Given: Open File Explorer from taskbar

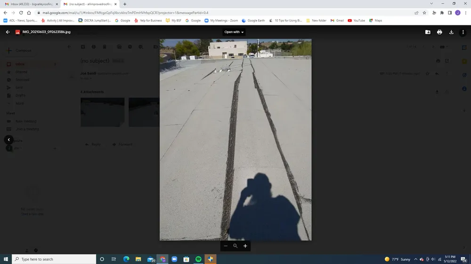Looking at the screenshot, I should click(138, 259).
